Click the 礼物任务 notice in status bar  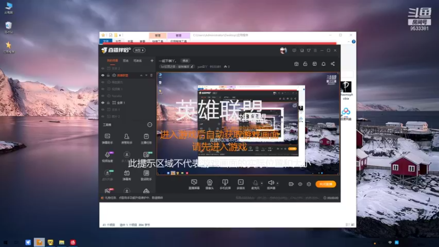coord(132,198)
